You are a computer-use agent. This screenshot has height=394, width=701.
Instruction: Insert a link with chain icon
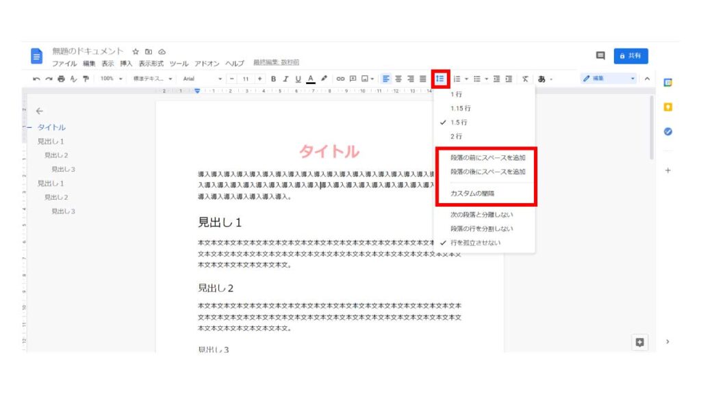340,79
